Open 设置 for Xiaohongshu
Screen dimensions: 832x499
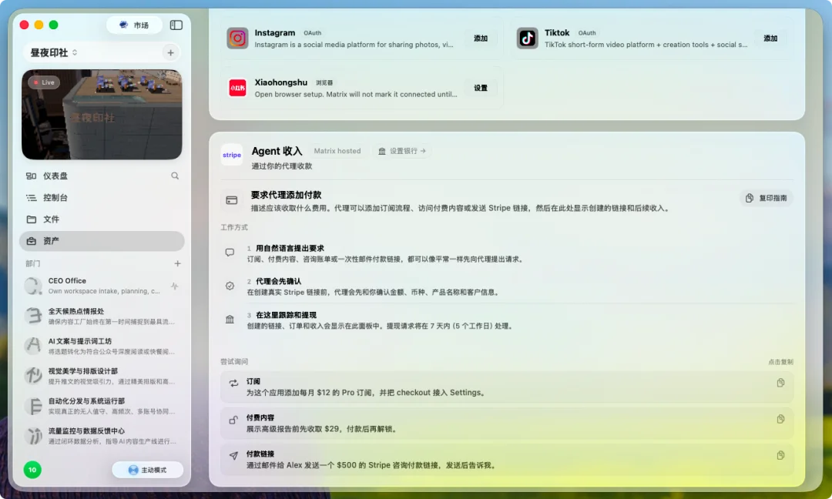coord(481,88)
